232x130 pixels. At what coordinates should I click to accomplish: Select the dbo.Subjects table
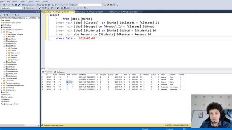tap(13, 76)
